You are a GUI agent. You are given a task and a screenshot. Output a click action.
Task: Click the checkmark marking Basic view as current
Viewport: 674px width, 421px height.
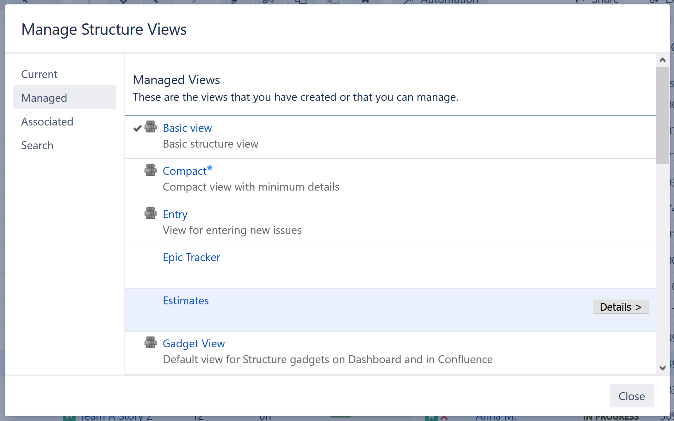coord(137,128)
